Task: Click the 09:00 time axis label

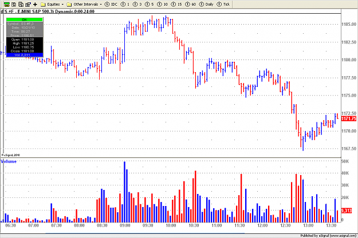Action: point(125,225)
